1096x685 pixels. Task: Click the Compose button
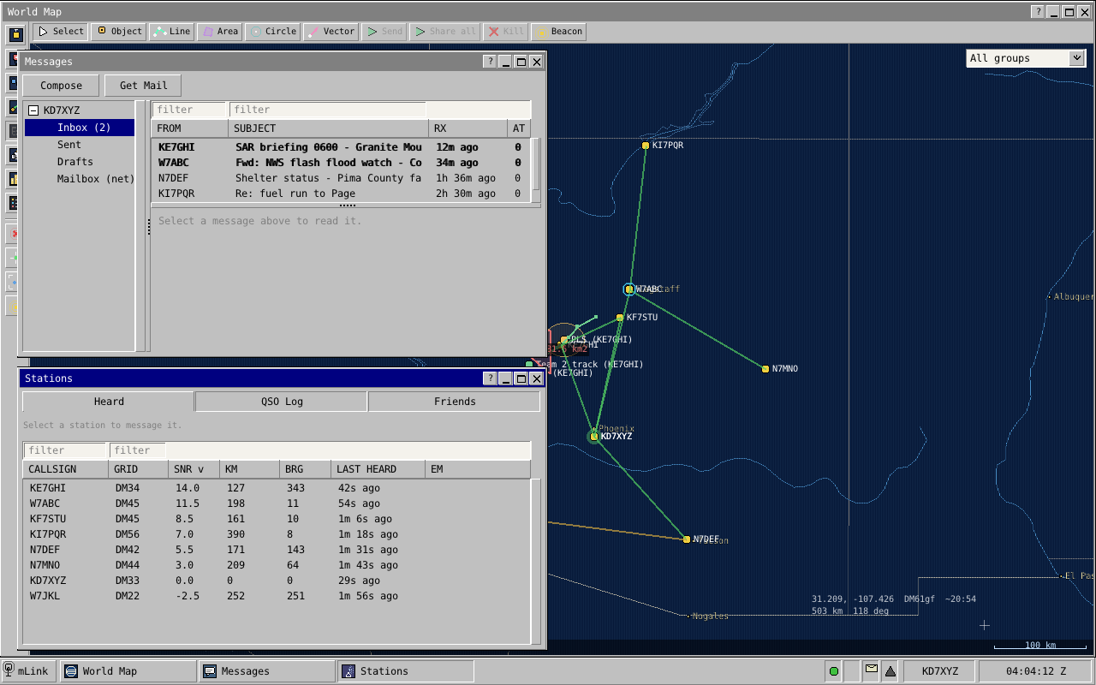(62, 86)
